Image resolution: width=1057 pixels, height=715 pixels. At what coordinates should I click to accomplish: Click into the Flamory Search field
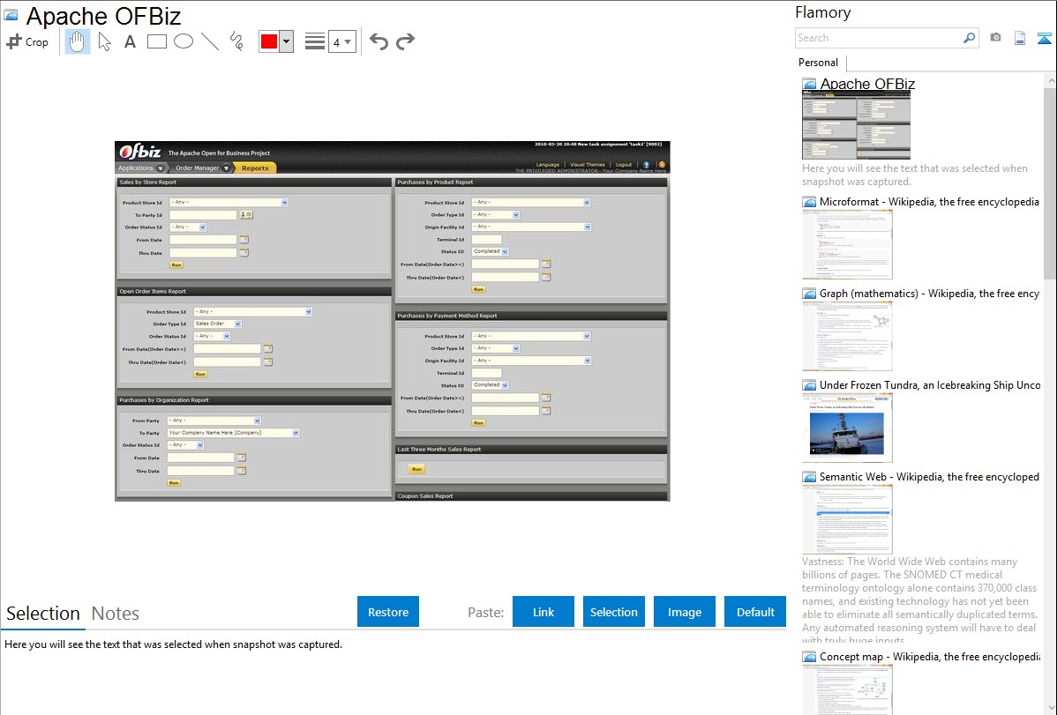pyautogui.click(x=878, y=38)
